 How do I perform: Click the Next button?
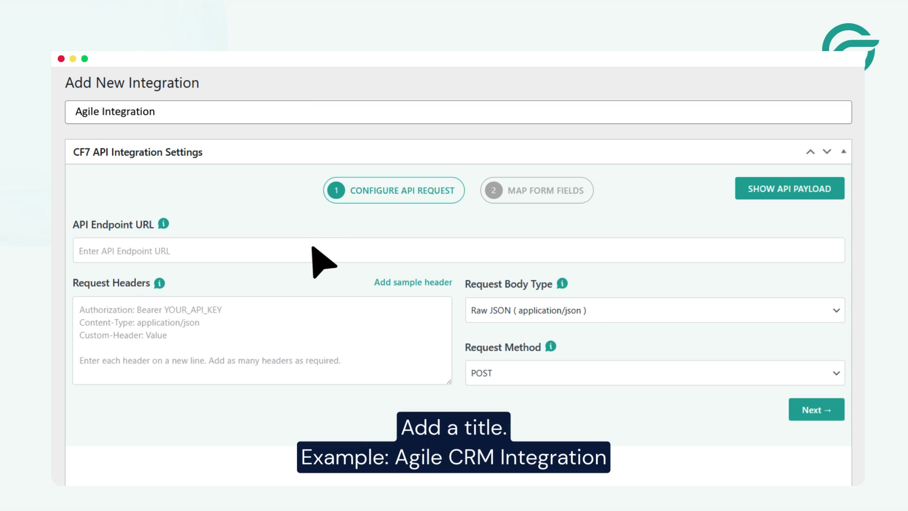[816, 409]
